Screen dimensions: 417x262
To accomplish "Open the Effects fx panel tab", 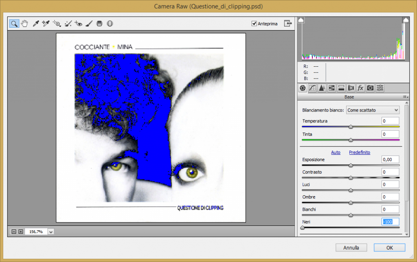I will (361, 88).
